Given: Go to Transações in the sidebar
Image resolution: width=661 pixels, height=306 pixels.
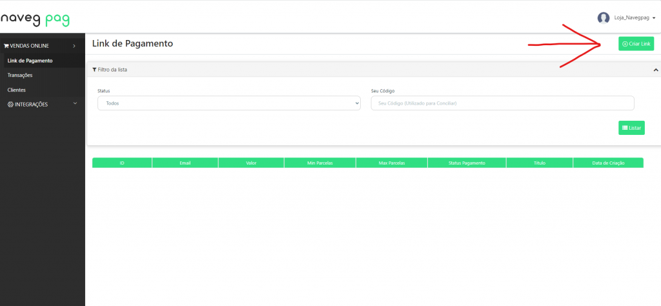Looking at the screenshot, I should (20, 75).
